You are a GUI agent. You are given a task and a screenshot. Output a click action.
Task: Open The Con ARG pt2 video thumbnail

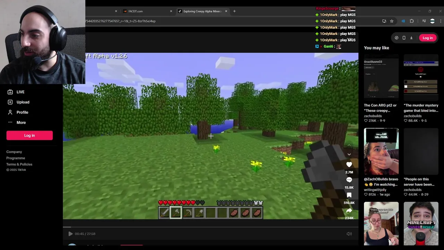(381, 77)
